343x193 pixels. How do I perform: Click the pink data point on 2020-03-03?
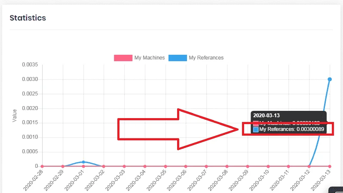coord(124,166)
